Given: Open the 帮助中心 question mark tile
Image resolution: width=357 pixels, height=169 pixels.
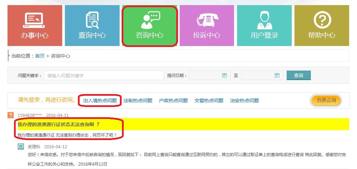Looking at the screenshot, I should [x=322, y=26].
